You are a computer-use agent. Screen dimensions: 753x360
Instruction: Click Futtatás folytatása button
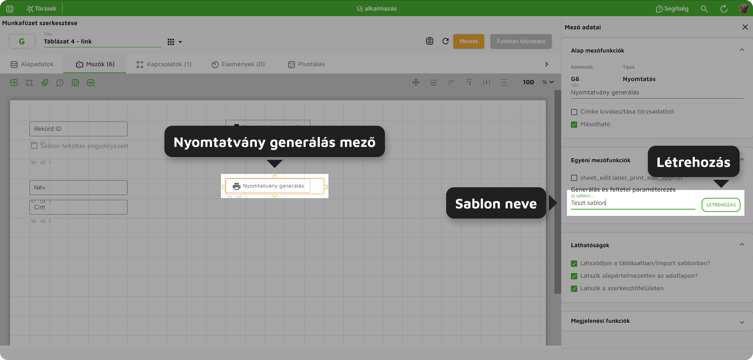point(521,41)
